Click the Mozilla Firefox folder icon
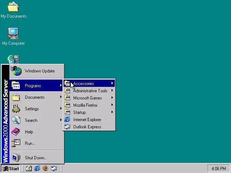Viewport: 231px width, 173px height. tap(67, 105)
